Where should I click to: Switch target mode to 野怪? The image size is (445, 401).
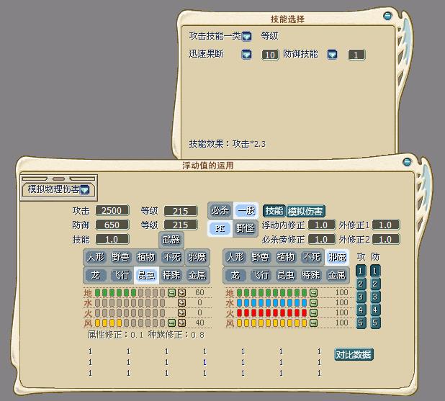(246, 228)
